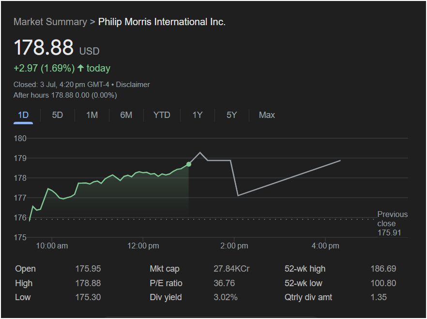Show the 6M chart range
The width and height of the screenshot is (427, 319).
click(x=126, y=115)
